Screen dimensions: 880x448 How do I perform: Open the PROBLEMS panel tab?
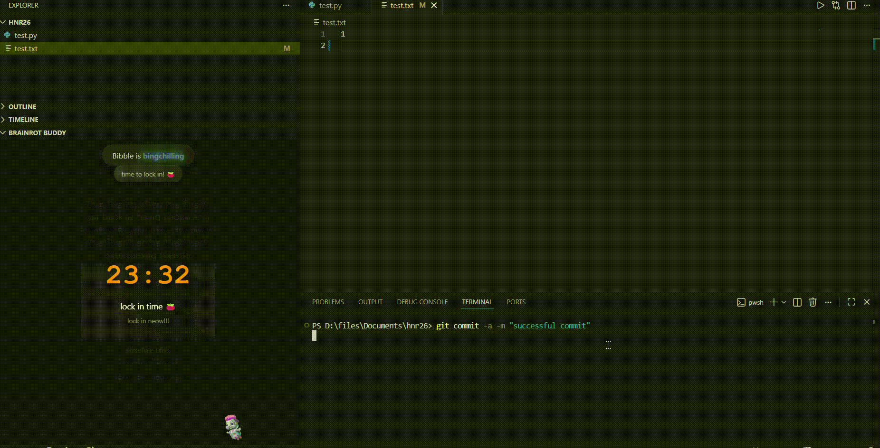pos(328,302)
